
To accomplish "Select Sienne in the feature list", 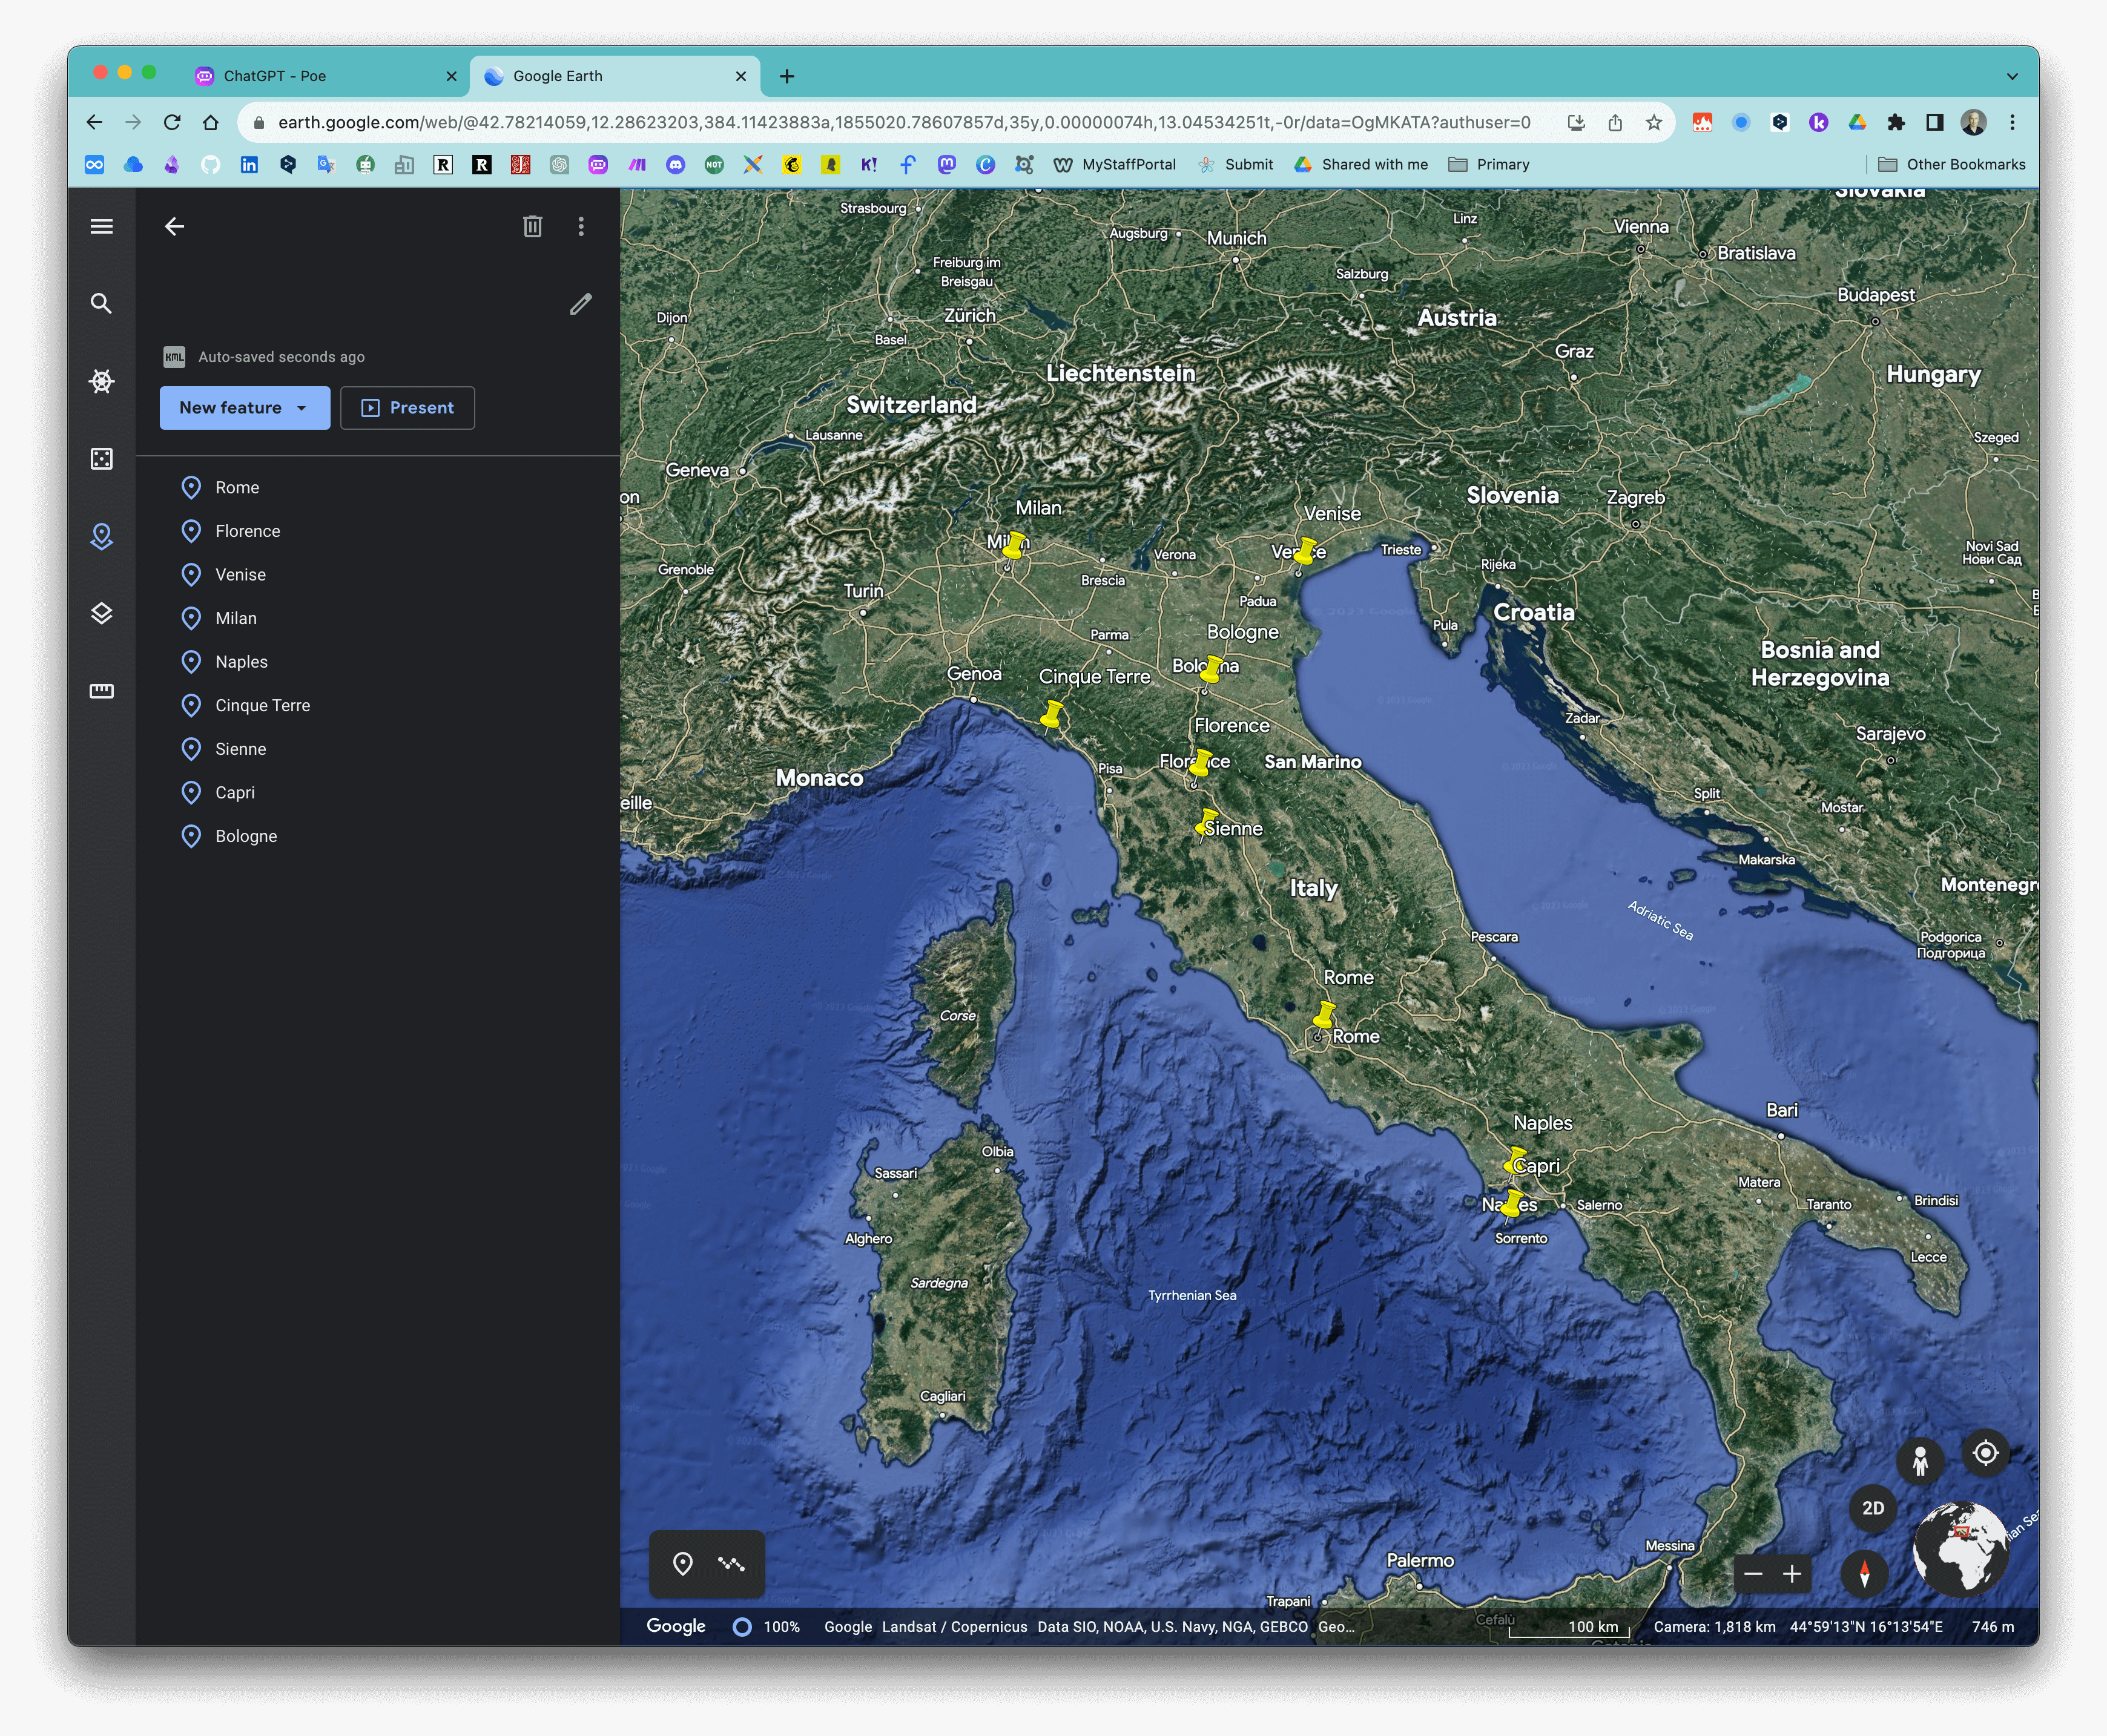I will (377, 749).
